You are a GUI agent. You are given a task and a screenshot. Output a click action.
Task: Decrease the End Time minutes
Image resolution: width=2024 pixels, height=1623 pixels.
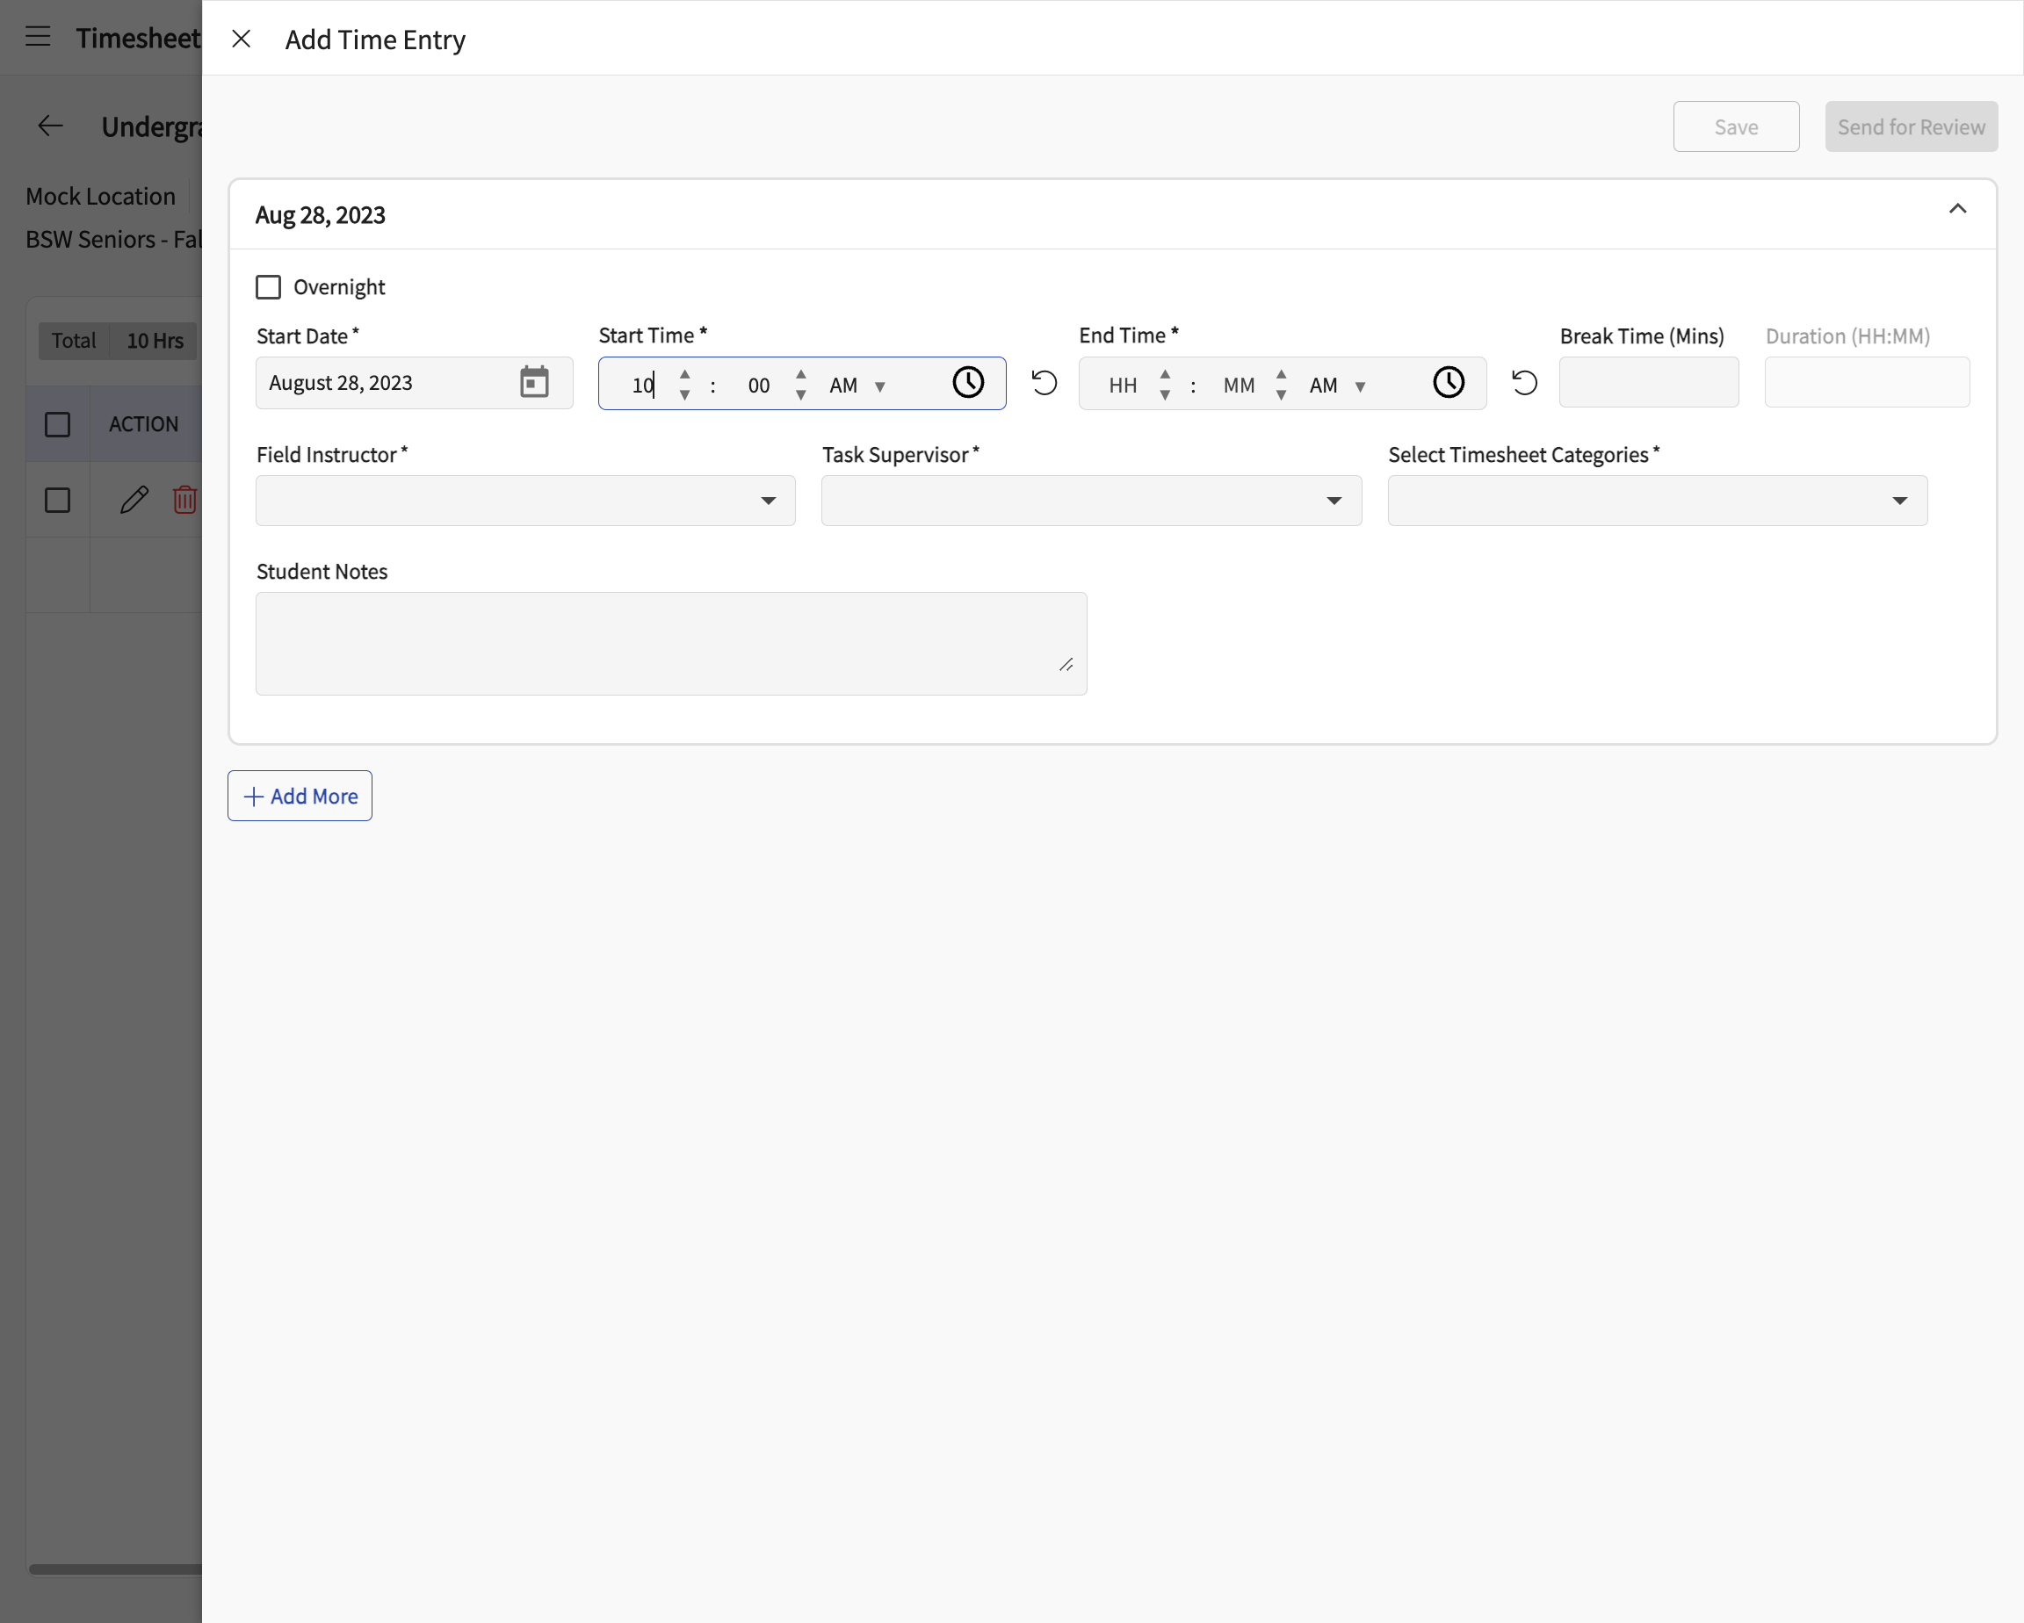point(1282,395)
